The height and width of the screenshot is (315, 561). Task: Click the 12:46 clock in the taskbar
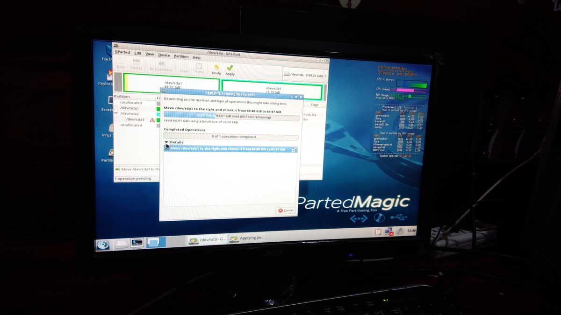[411, 231]
